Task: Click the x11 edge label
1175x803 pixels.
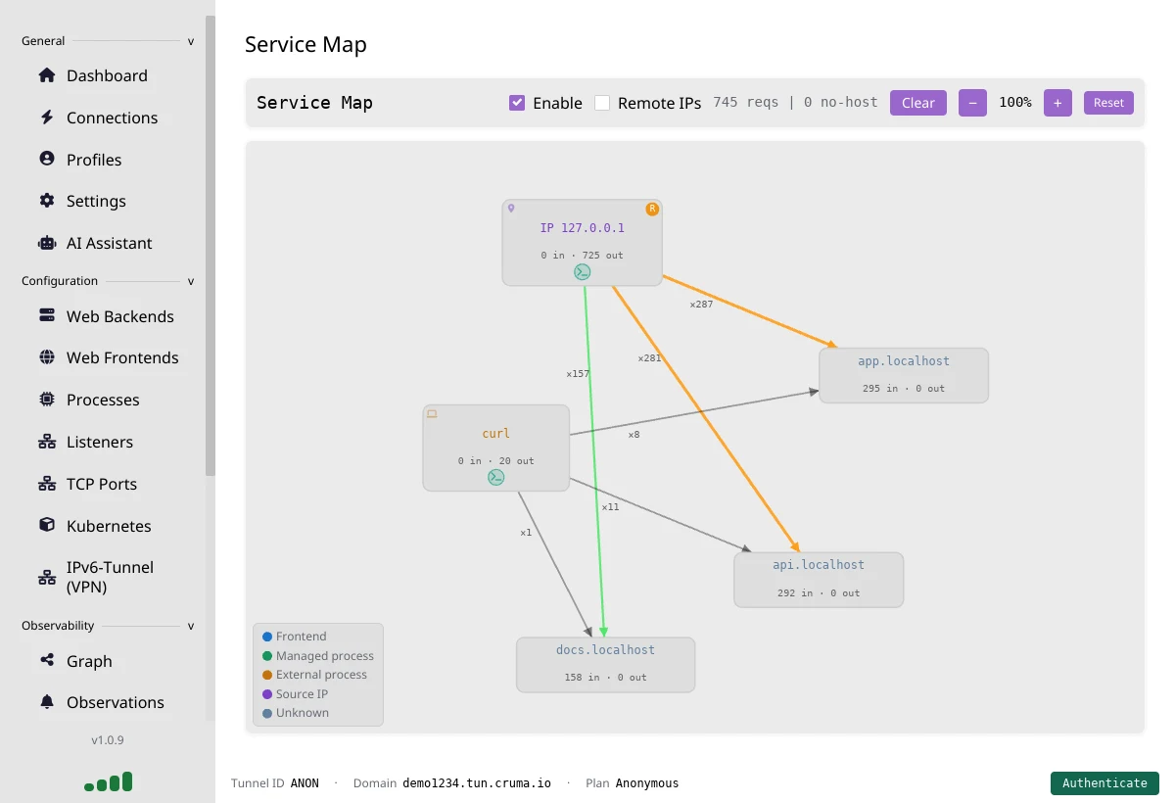Action: [x=610, y=507]
